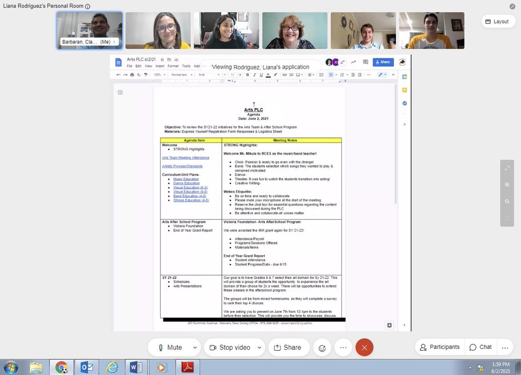The width and height of the screenshot is (521, 375).
Task: Expand the Barbaran self-view options arrow
Action: [x=115, y=42]
